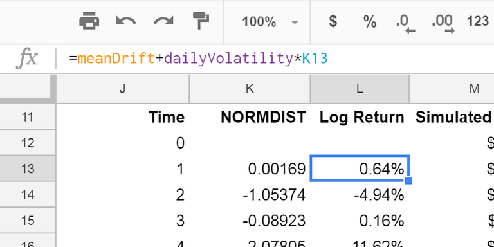Select the cell containing -0.08923
494x247 pixels.
[x=250, y=221]
